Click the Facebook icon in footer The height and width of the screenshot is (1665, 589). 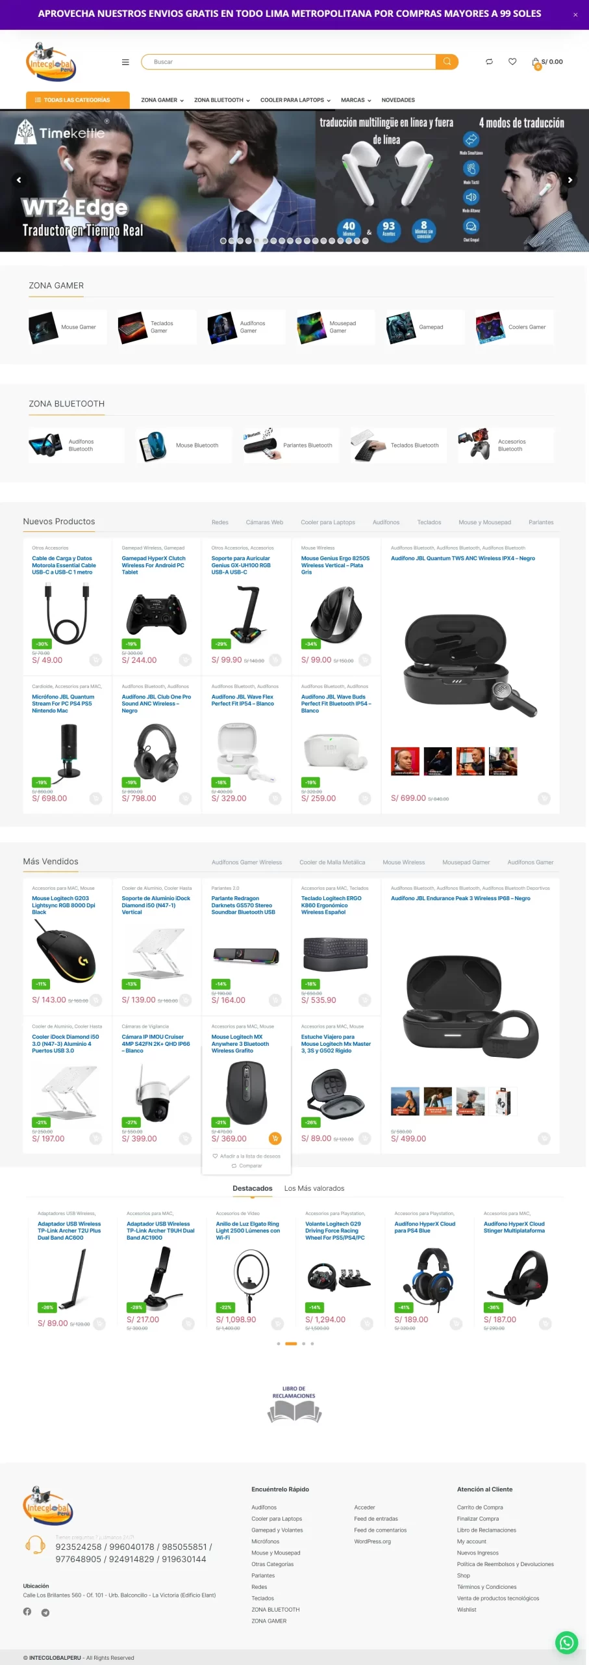point(27,1611)
